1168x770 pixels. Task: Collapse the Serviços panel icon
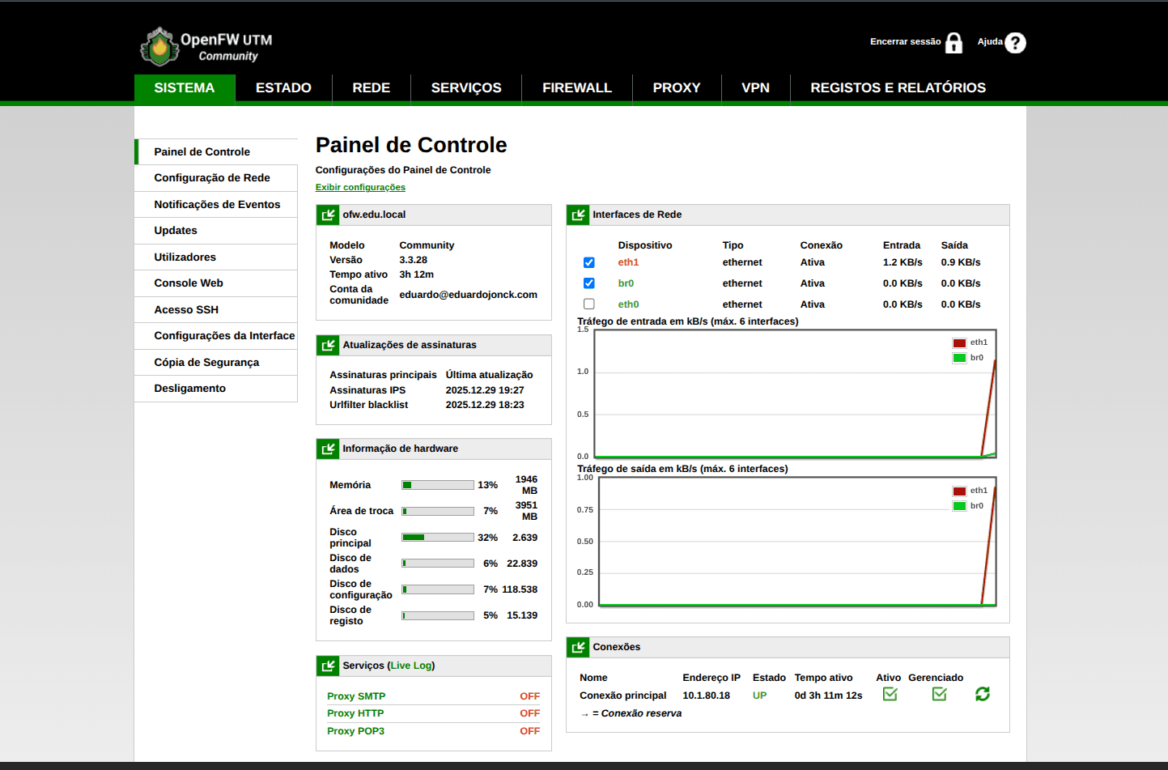point(328,666)
